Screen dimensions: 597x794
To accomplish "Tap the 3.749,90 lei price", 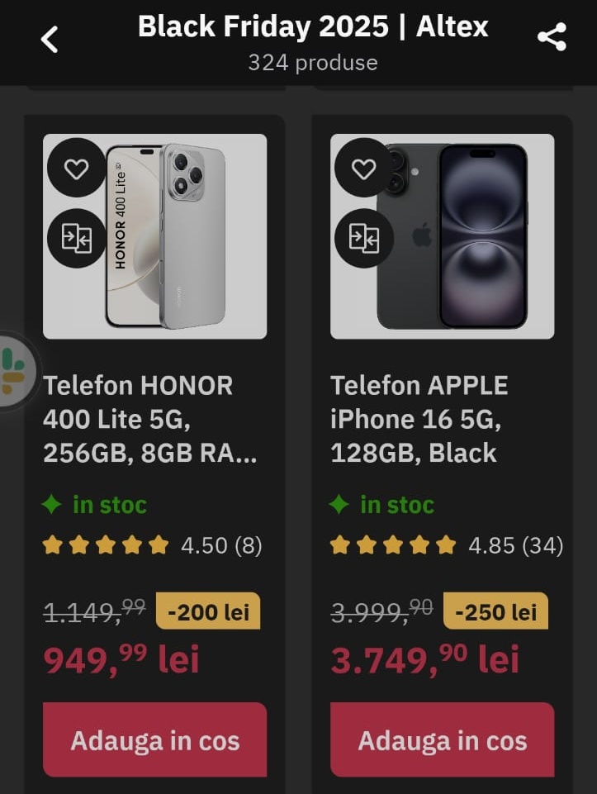I will coord(424,659).
